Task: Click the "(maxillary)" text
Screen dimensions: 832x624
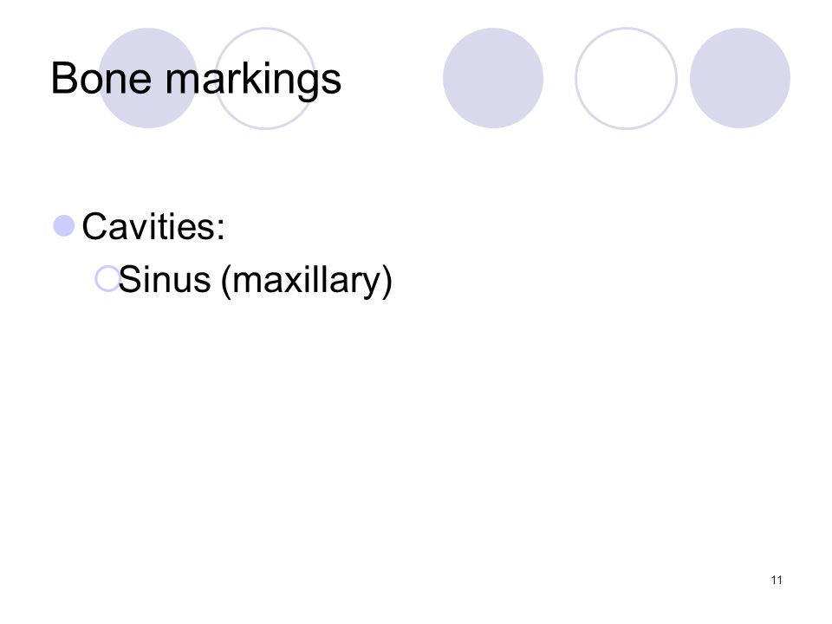Action: (x=306, y=281)
